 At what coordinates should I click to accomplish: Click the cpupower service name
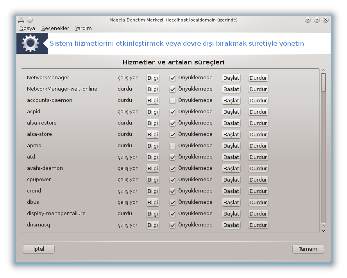(x=39, y=180)
